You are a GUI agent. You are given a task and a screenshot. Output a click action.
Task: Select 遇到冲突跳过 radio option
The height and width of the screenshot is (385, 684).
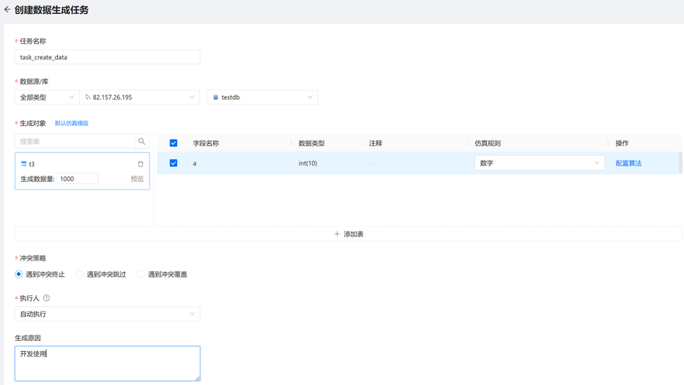point(80,274)
